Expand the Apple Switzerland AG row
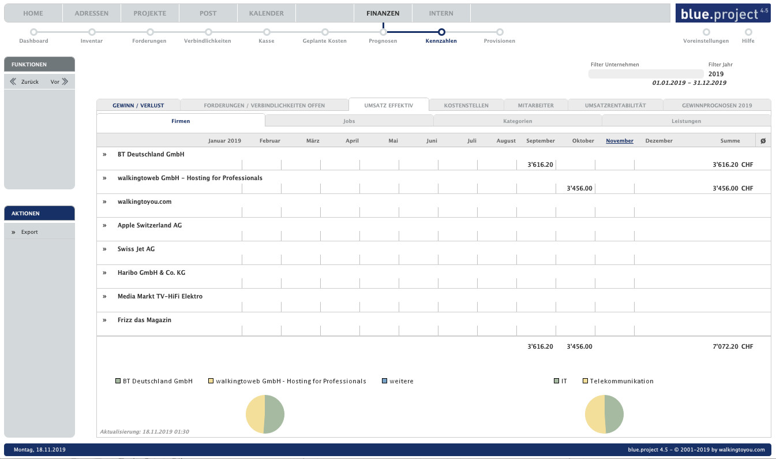 click(105, 226)
